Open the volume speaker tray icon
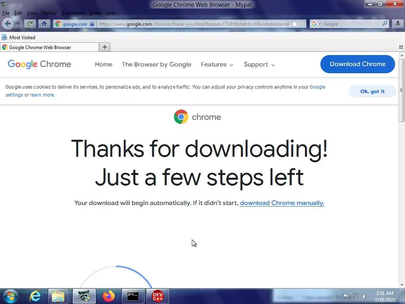The height and width of the screenshot is (304, 405). (365, 296)
